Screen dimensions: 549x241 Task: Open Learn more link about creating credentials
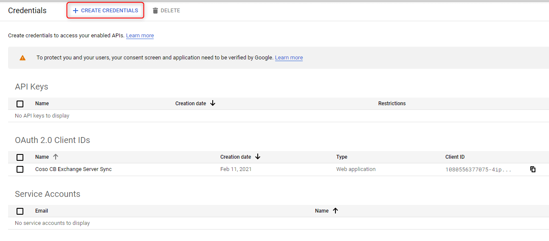click(140, 36)
